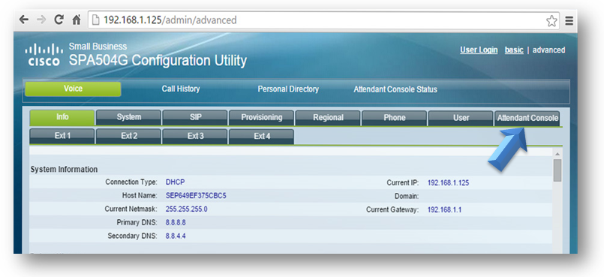Click the Current IP label
Image resolution: width=604 pixels, height=277 pixels.
pyautogui.click(x=403, y=183)
